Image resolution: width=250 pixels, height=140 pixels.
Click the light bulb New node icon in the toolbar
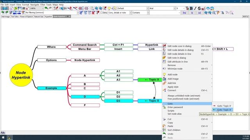pos(109,8)
